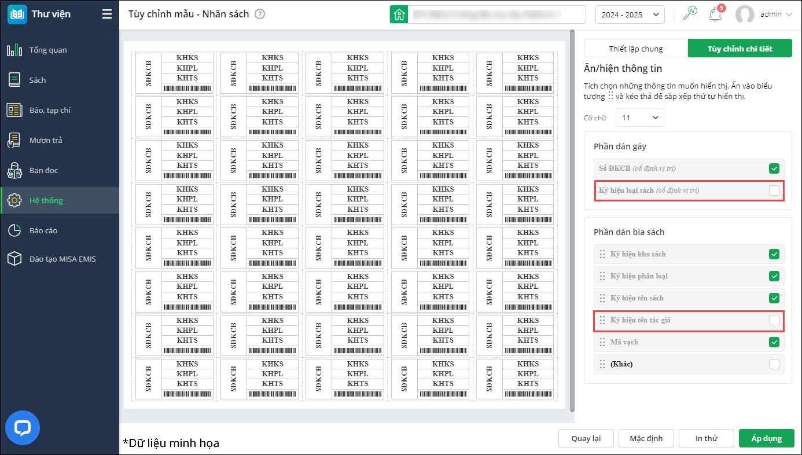802x455 pixels.
Task: Open the Cỡ chữ font size dropdown
Action: tap(640, 118)
